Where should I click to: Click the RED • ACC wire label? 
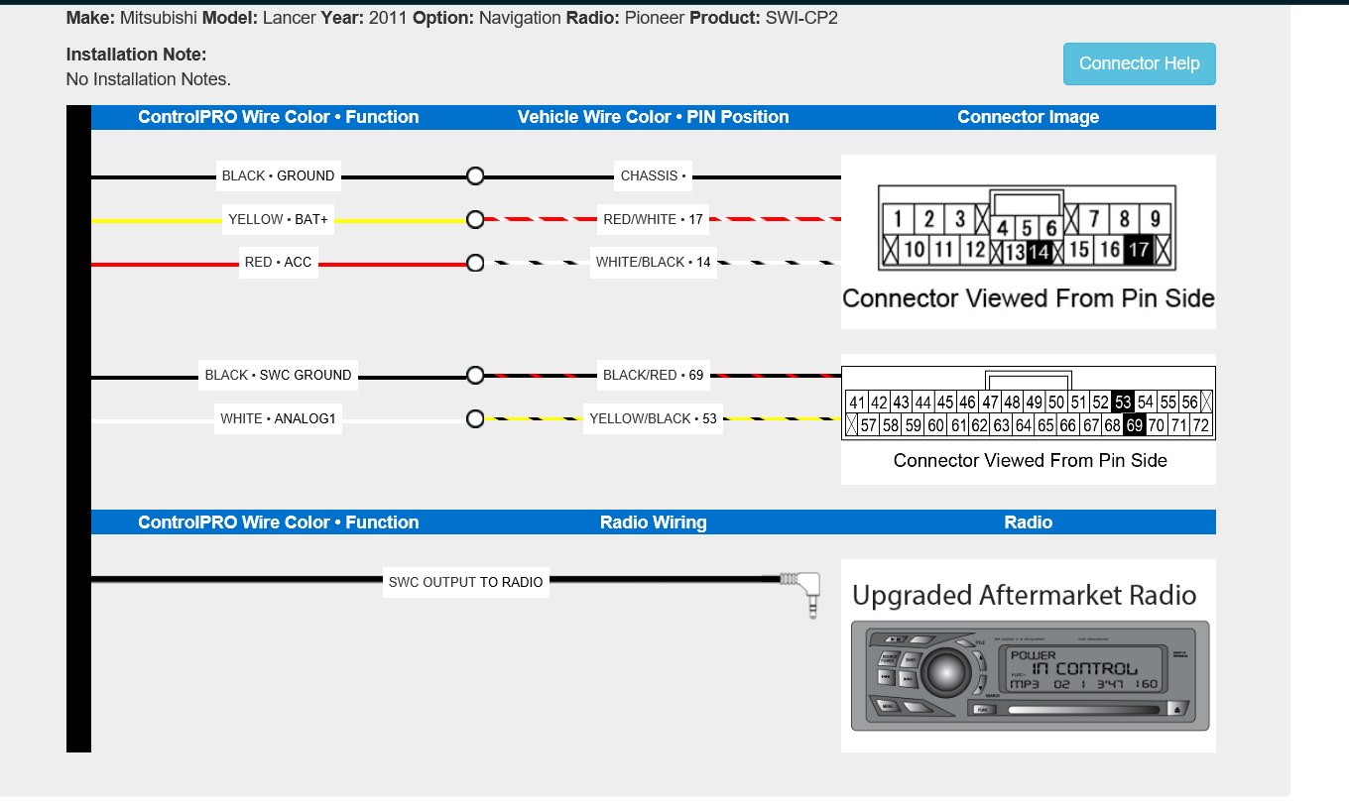[x=278, y=263]
